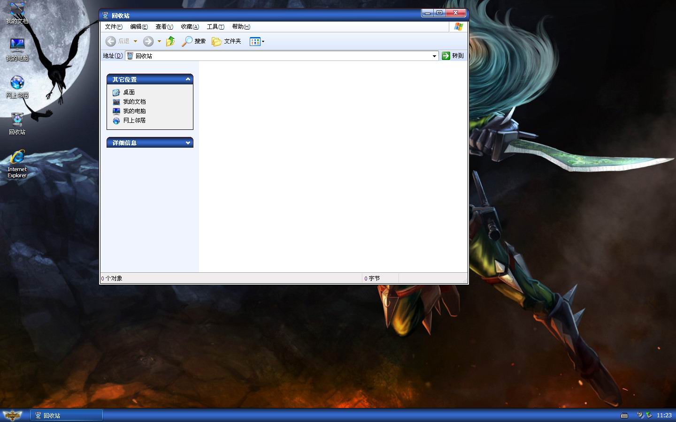Screen dimensions: 676x422
Task: Select 我的文档 desktop icon
Action: coord(17,13)
